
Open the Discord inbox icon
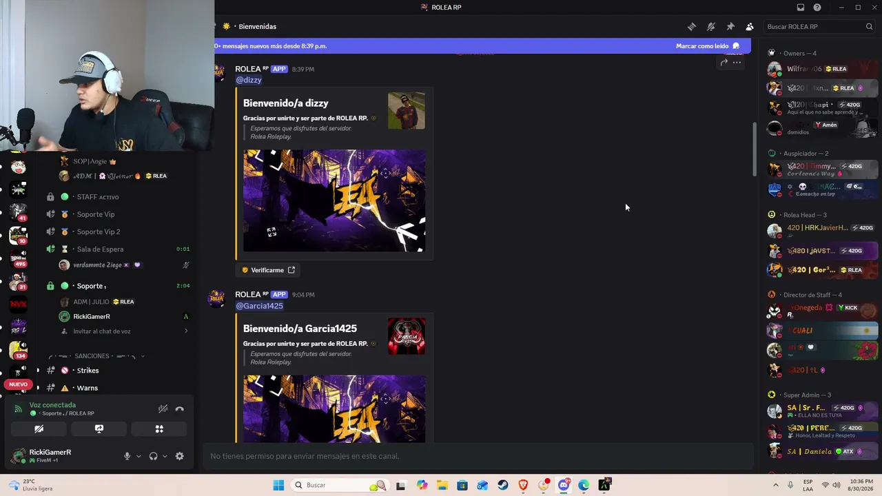click(x=801, y=8)
